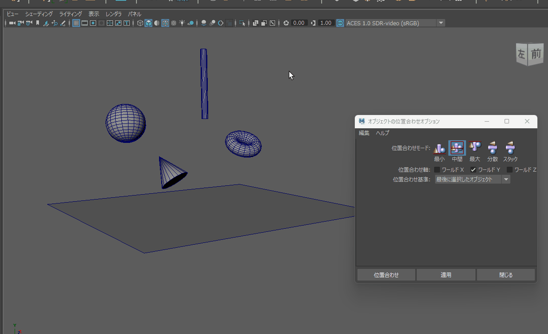
Task: Open the シェーディング panel menu
Action: tap(39, 14)
